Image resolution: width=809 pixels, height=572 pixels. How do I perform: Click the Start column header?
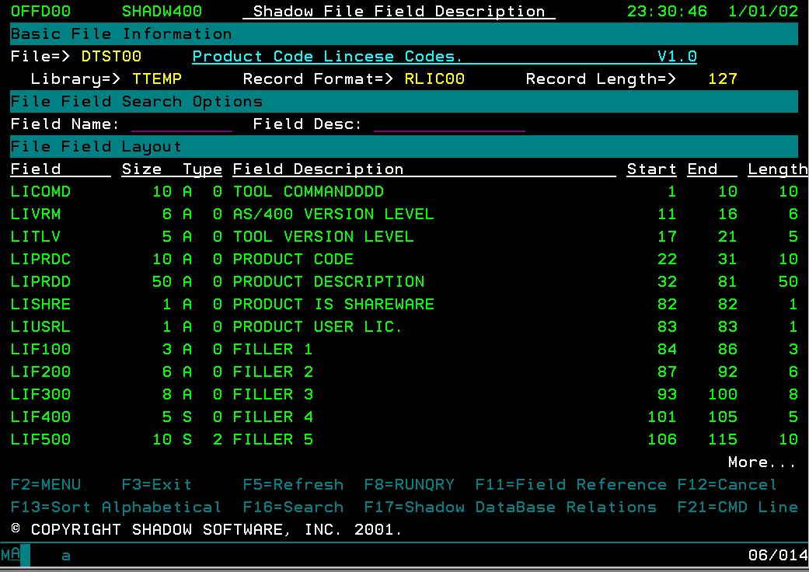652,169
